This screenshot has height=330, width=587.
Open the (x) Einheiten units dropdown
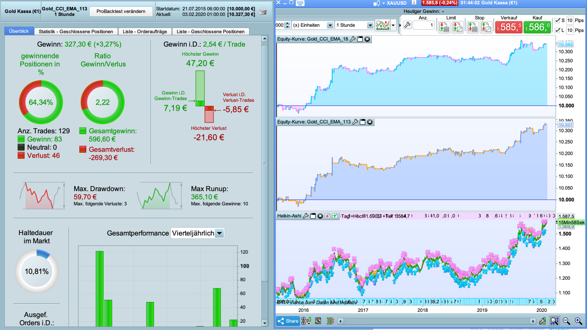[x=330, y=25]
